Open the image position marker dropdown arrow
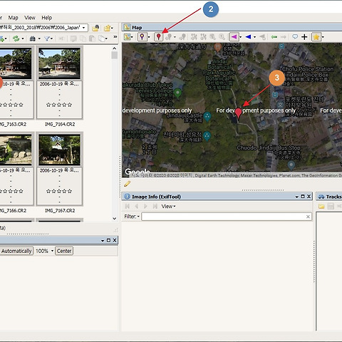This screenshot has height=342, width=342. 149,37
